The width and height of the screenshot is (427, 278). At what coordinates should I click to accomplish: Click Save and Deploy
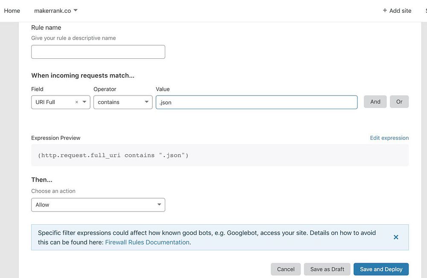point(381,269)
